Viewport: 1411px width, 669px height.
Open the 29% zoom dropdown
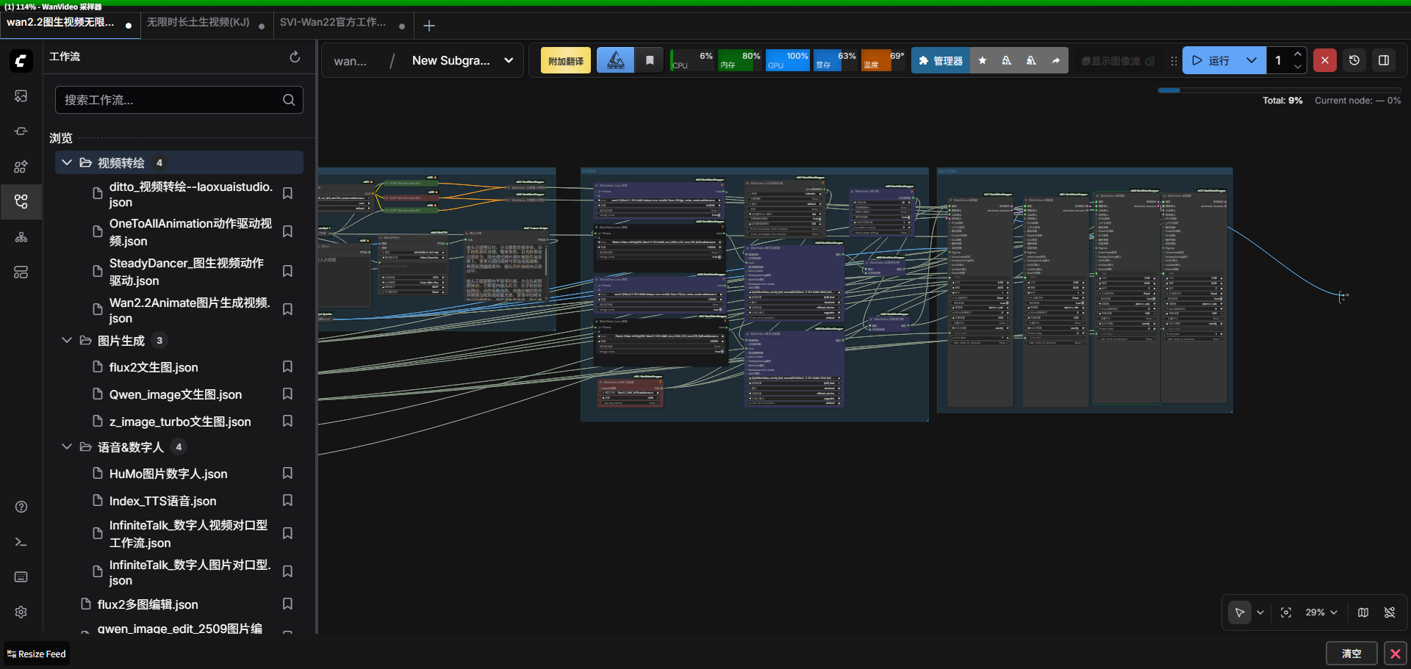click(x=1321, y=612)
